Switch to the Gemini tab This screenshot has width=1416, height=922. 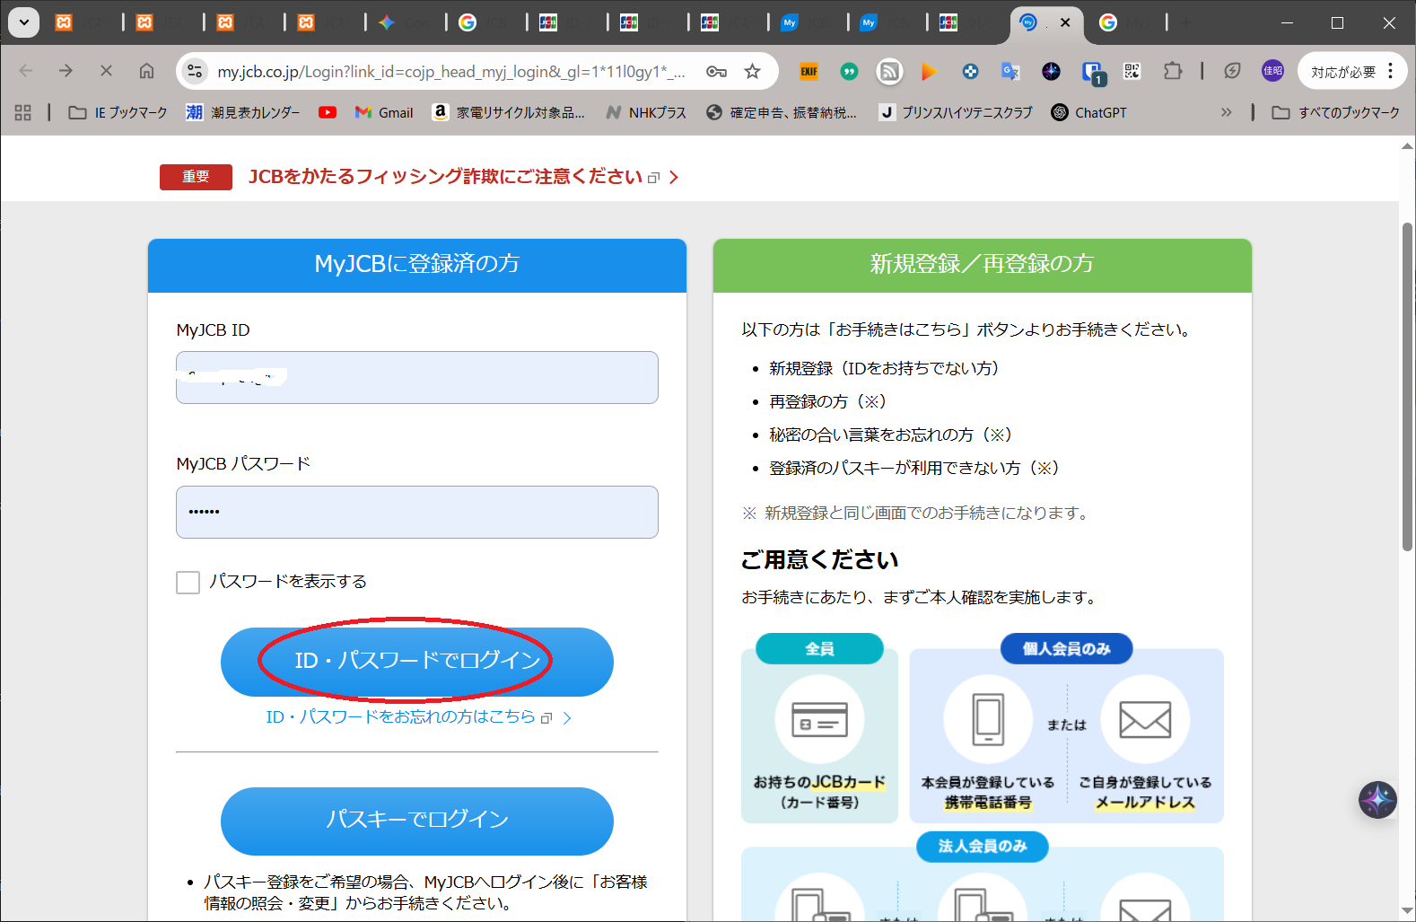pyautogui.click(x=388, y=22)
